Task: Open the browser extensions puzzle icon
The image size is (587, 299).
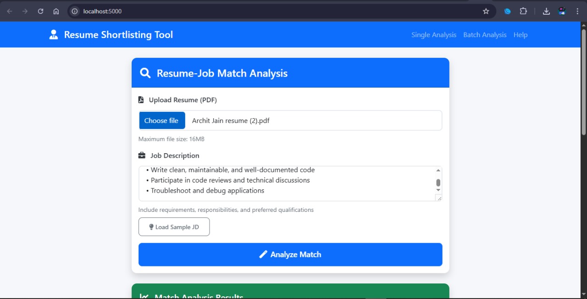Action: click(x=523, y=11)
